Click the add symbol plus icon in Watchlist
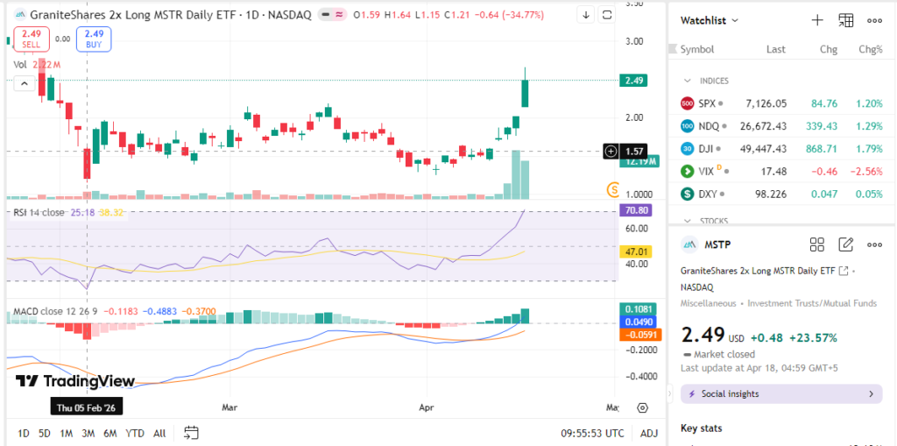 [816, 20]
